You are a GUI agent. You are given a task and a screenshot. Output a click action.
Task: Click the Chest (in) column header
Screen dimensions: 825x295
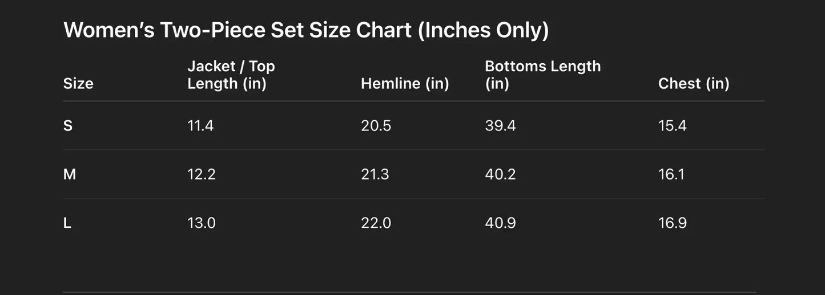pyautogui.click(x=694, y=84)
